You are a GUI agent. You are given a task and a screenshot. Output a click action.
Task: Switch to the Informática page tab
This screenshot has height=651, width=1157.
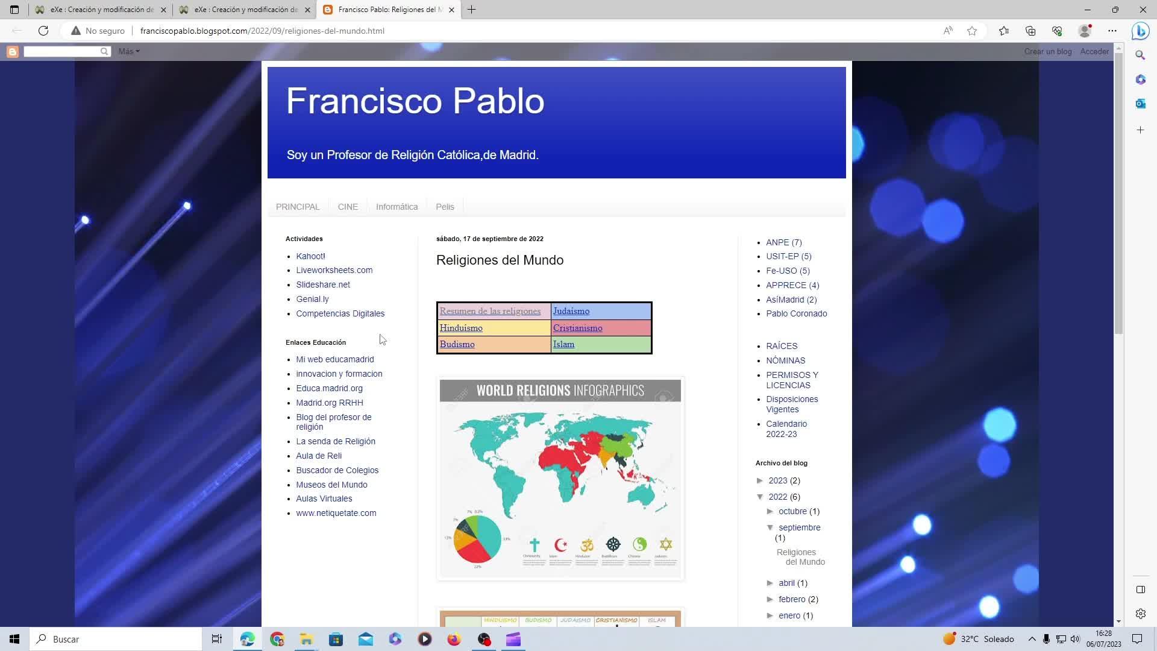[397, 207]
